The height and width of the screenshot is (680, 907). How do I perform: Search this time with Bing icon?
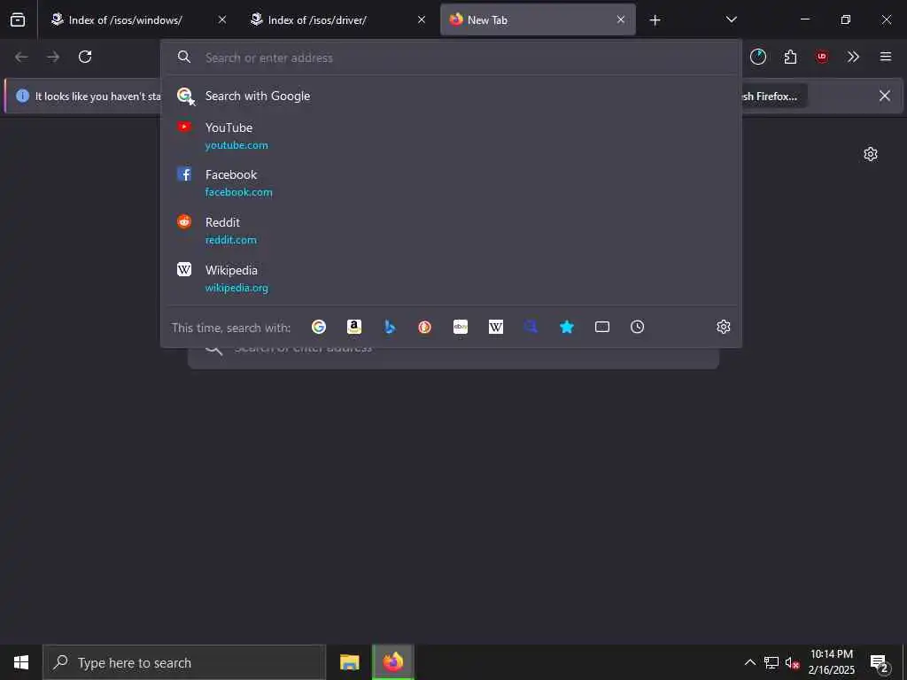click(390, 327)
